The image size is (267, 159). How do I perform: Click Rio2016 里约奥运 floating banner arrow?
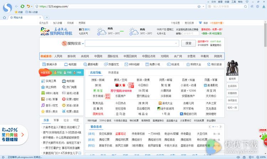coord(22,135)
